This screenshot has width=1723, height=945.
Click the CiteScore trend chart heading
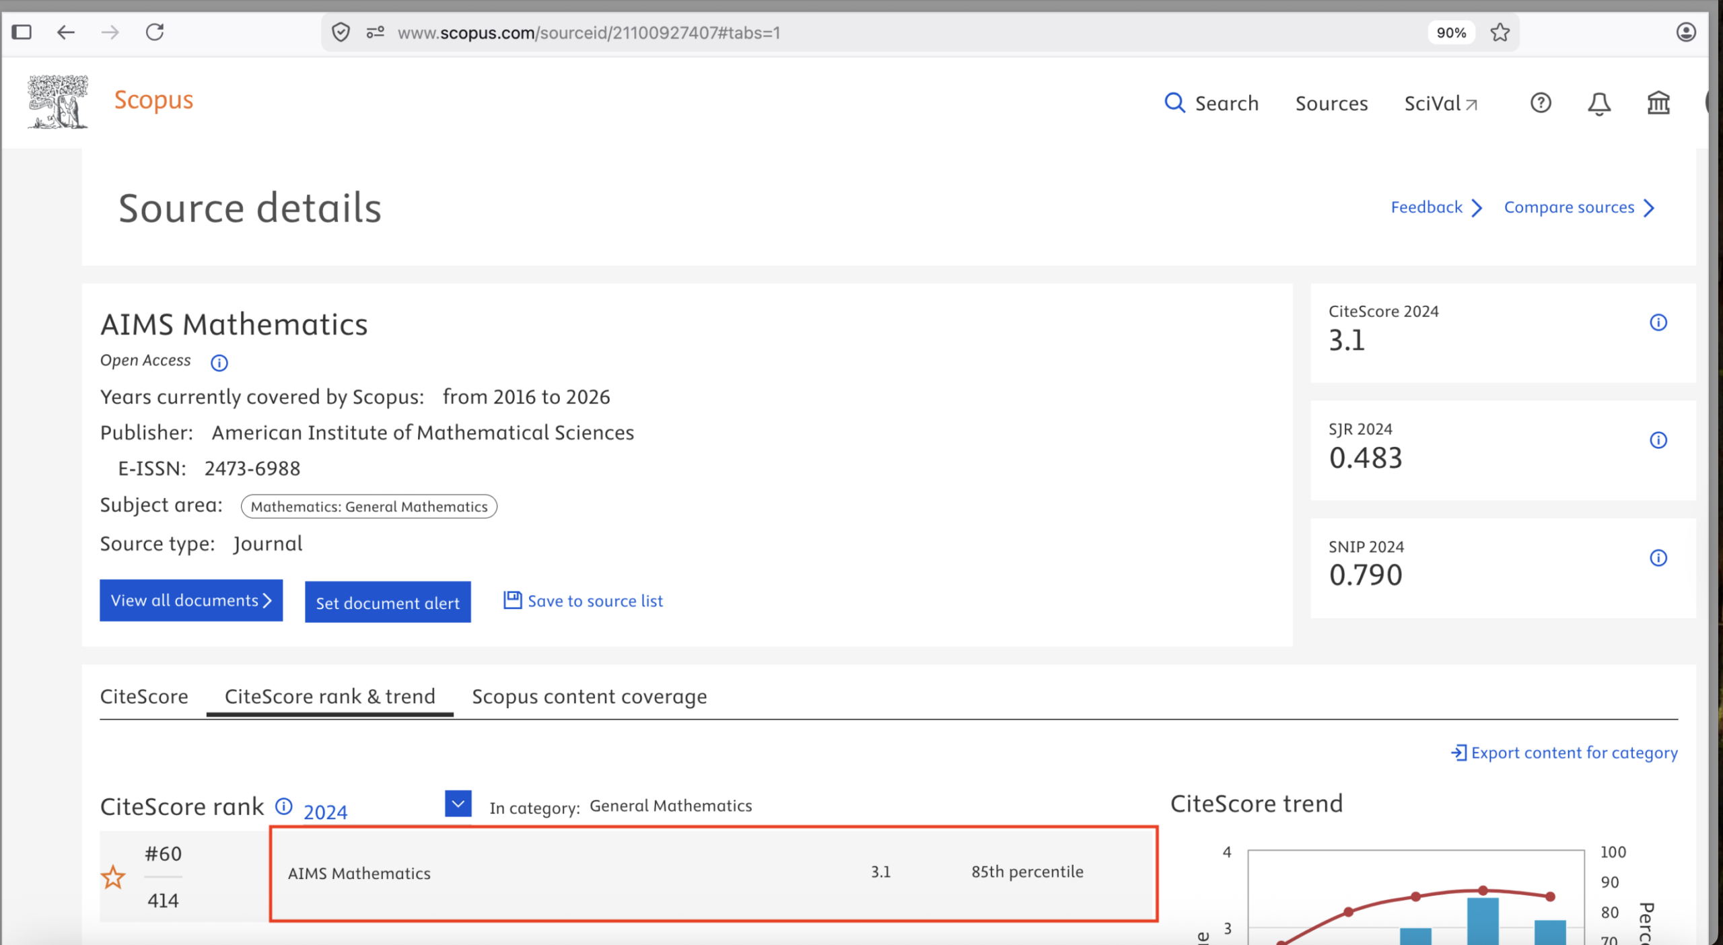click(x=1257, y=804)
